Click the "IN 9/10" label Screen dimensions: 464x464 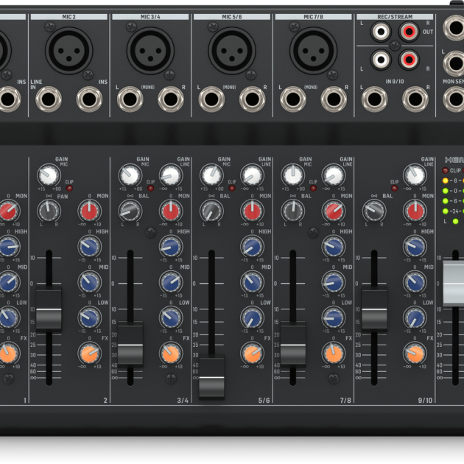pos(395,81)
